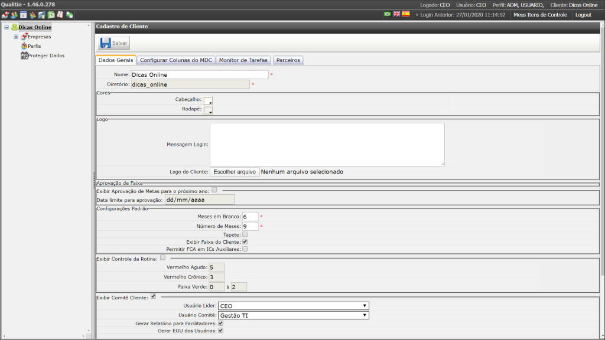Open the Monitor de Tarefas tab
The height and width of the screenshot is (340, 605).
(x=243, y=60)
